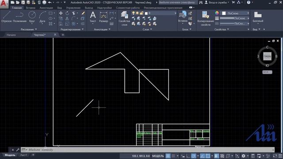Switch to the Вид ribbon tab

(x=59, y=8)
